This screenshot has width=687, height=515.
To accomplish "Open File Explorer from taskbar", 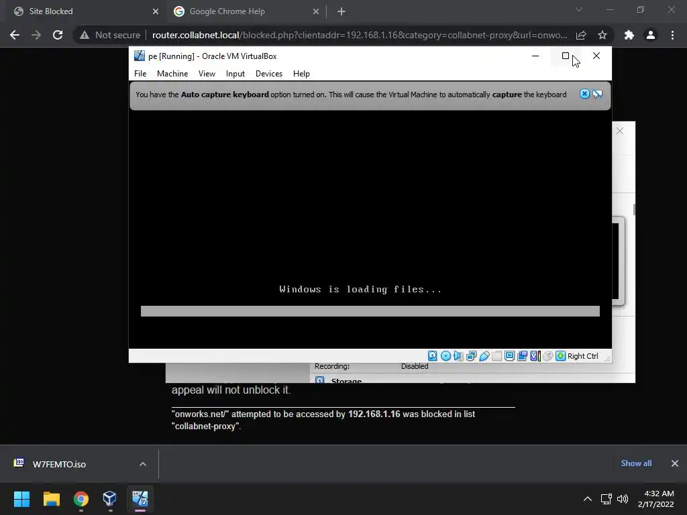I will tap(51, 499).
